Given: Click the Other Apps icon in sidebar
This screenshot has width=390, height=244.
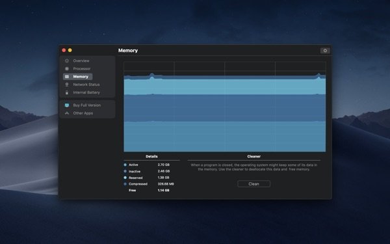Looking at the screenshot, I should pos(67,113).
